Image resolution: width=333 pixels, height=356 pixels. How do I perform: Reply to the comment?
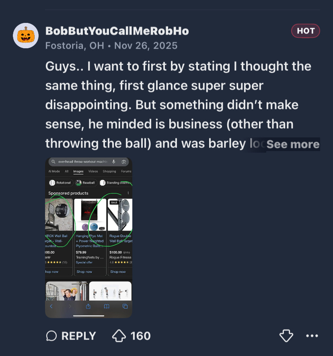pos(71,336)
